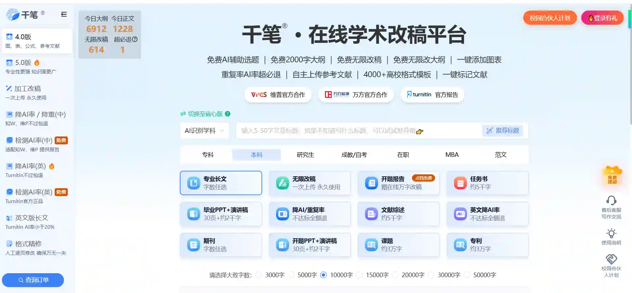Open the 使用说明 lightbulb icon
This screenshot has width=632, height=293.
pyautogui.click(x=611, y=233)
